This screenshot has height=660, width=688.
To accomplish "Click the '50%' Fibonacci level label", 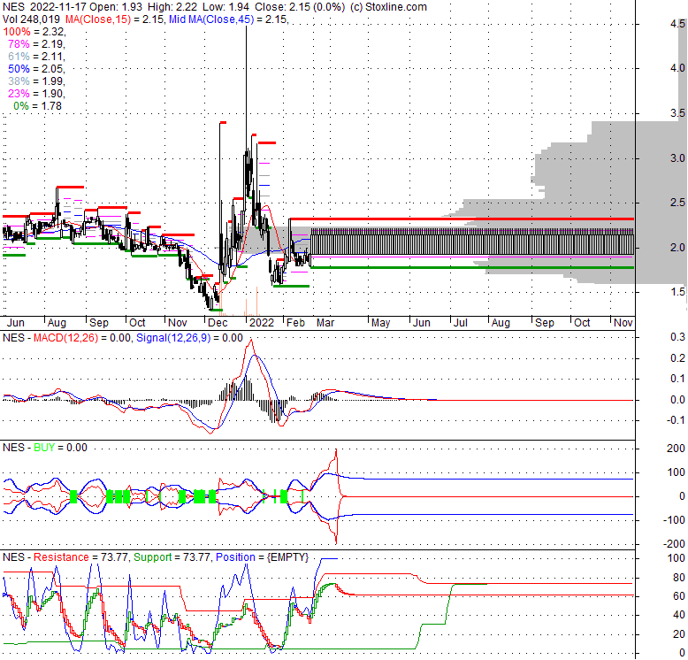I will (x=19, y=69).
